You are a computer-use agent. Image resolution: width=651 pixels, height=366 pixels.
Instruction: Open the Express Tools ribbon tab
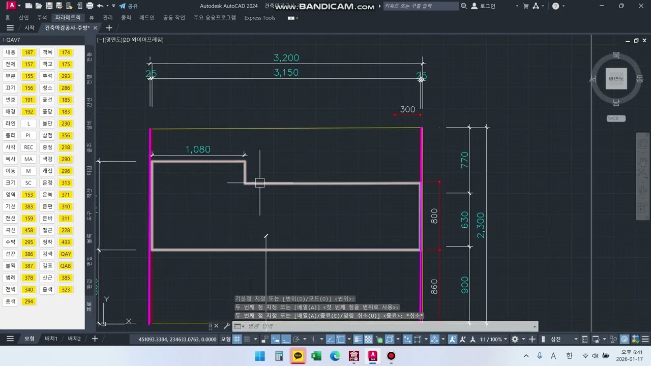click(259, 18)
